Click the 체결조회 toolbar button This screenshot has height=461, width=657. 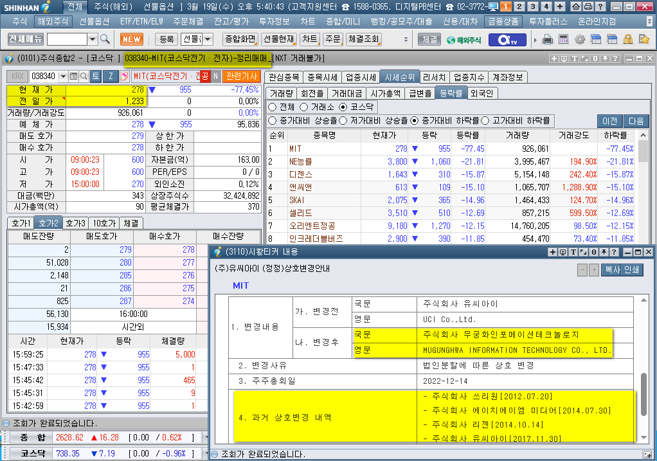363,39
